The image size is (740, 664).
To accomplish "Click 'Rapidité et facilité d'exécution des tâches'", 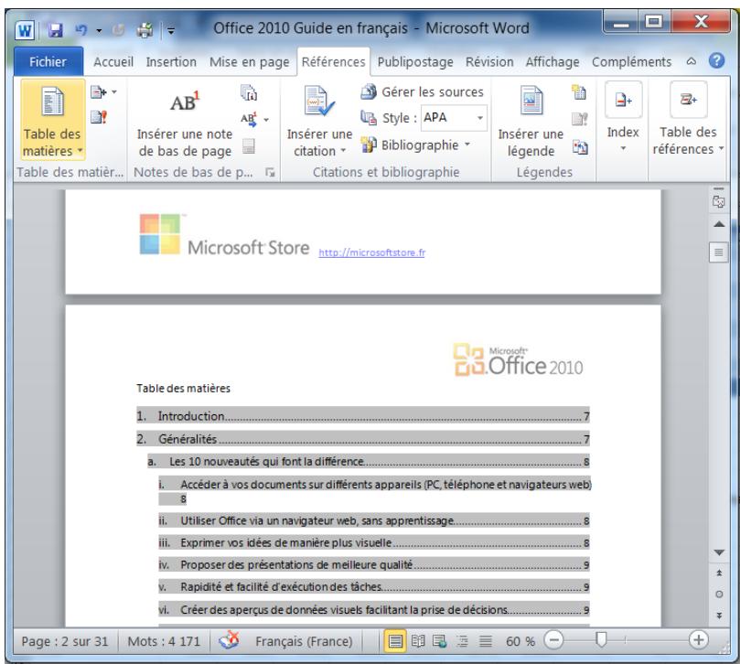I will 374,587.
